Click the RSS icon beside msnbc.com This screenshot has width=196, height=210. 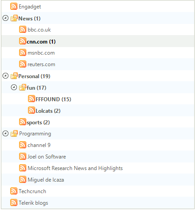[x=23, y=52]
